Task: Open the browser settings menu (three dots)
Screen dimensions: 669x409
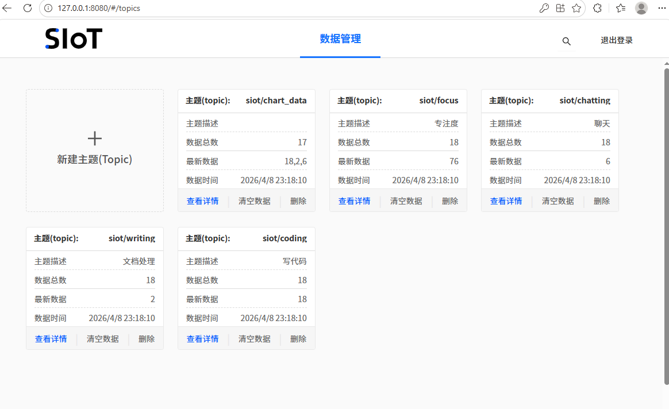Action: [x=662, y=9]
